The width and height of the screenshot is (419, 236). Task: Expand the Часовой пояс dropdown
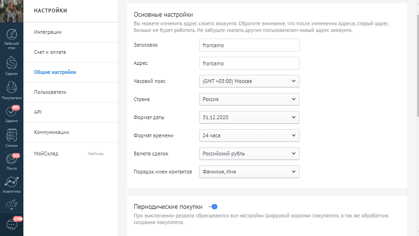249,81
